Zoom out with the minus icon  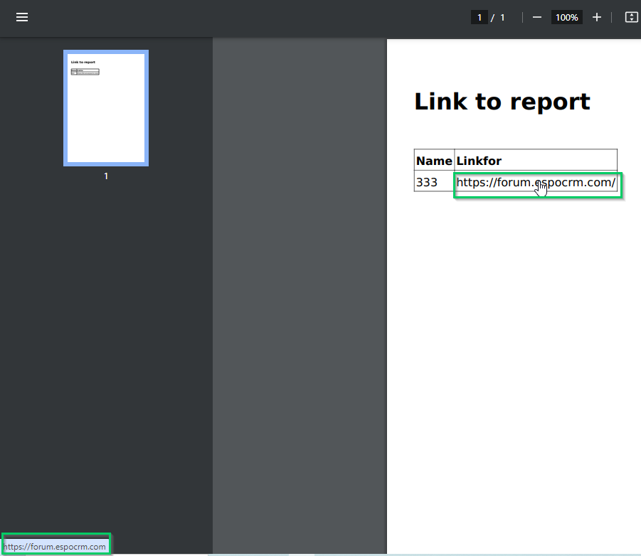coord(537,17)
